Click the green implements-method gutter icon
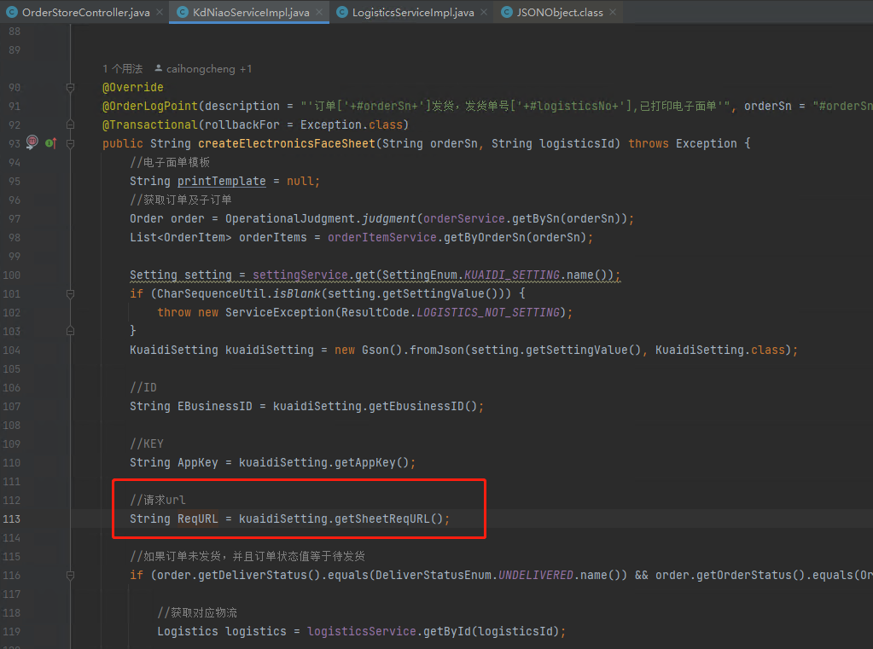Screen dimensions: 873x649 pyautogui.click(x=50, y=143)
